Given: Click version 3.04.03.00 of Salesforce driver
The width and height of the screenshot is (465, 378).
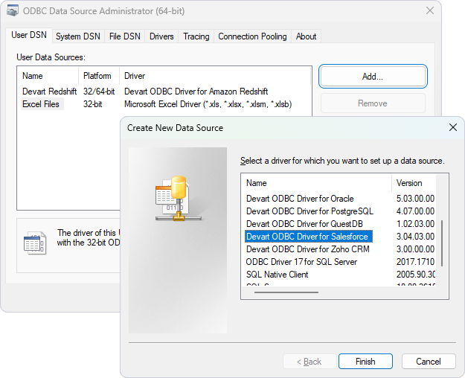Looking at the screenshot, I should click(415, 237).
